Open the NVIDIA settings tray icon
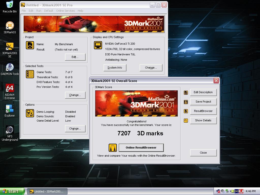Viewport: 260px width, 195px height. click(x=232, y=191)
